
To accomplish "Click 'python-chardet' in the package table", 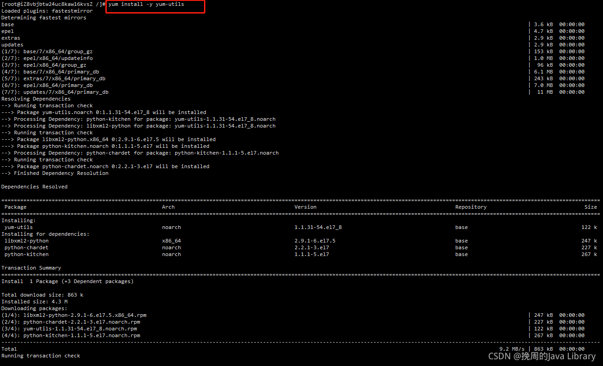I will click(x=27, y=247).
